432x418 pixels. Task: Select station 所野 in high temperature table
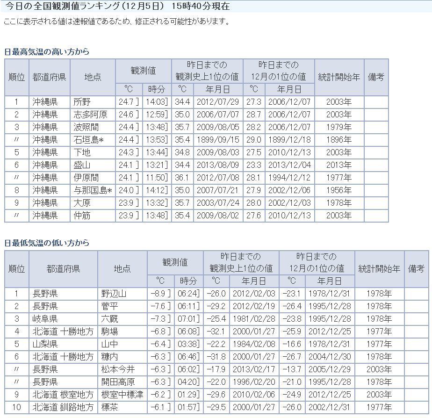click(x=82, y=102)
